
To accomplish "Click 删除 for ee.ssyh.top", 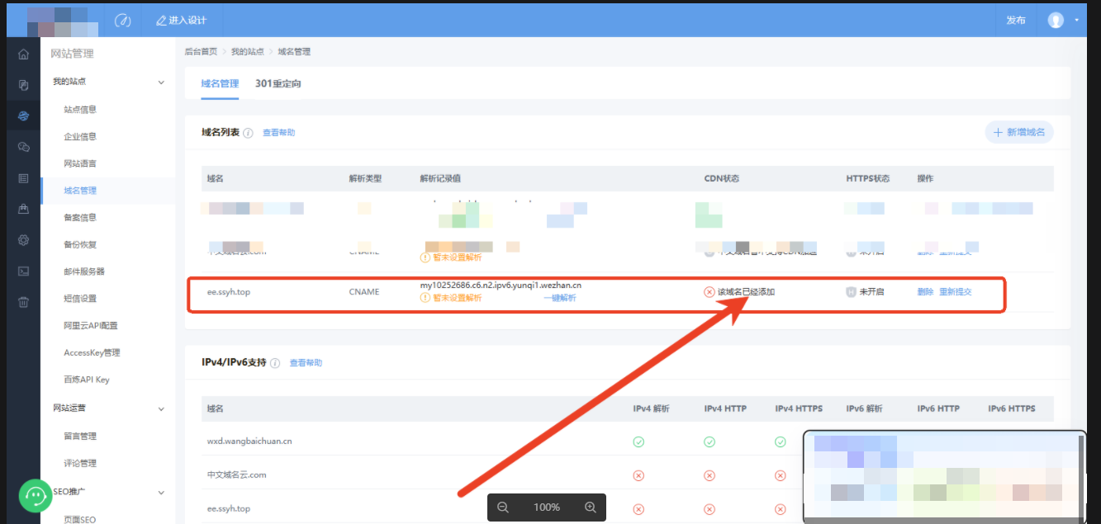I will click(x=925, y=292).
